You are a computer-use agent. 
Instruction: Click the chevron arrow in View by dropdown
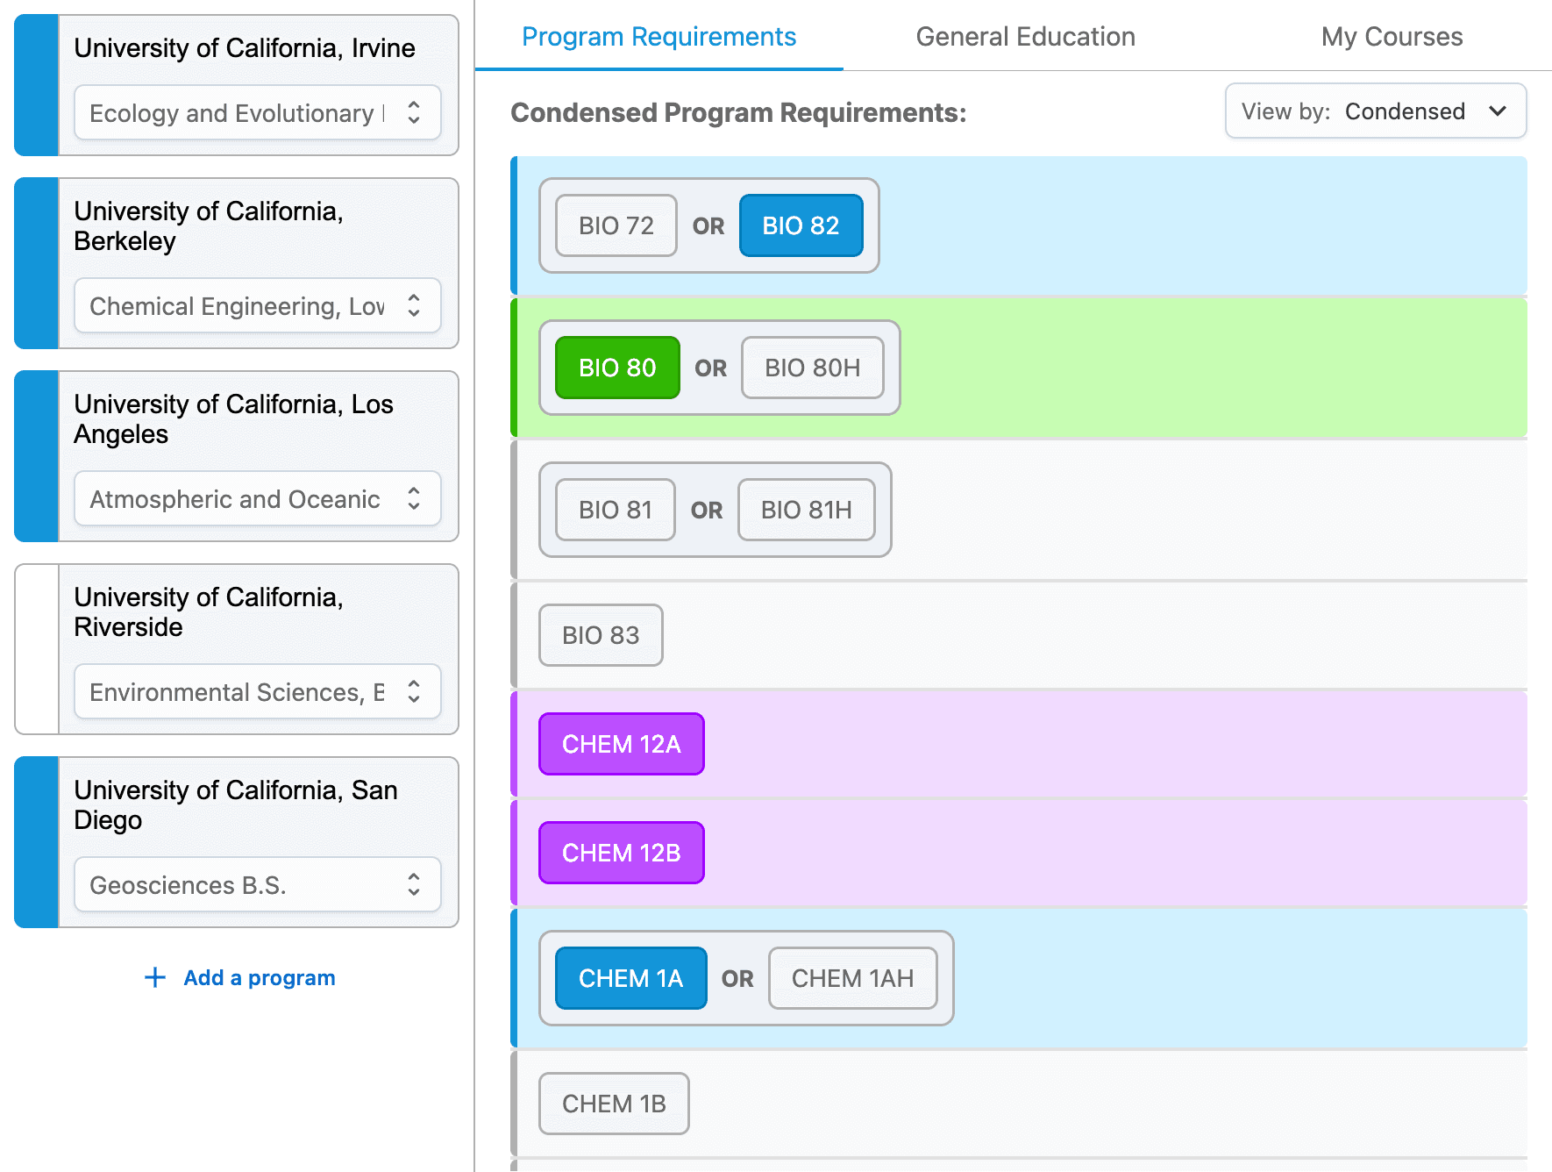click(x=1498, y=111)
